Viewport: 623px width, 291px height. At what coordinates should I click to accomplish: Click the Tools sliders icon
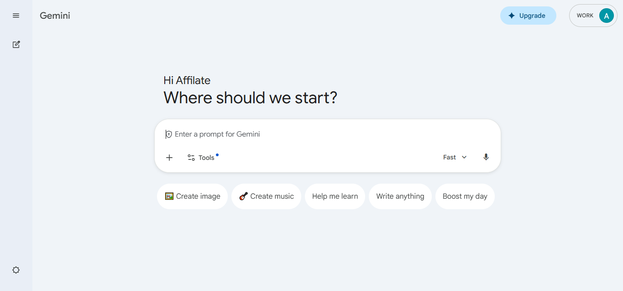191,158
